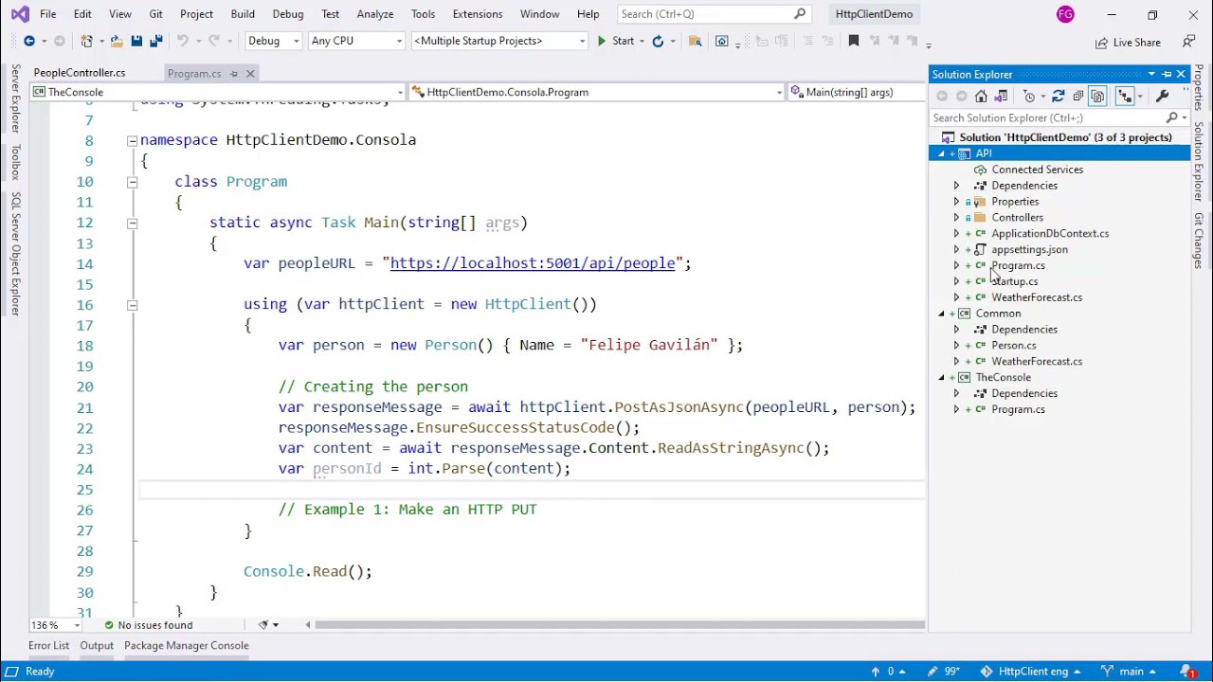
Task: Open the Git Changes side tab
Action: (x=1199, y=240)
